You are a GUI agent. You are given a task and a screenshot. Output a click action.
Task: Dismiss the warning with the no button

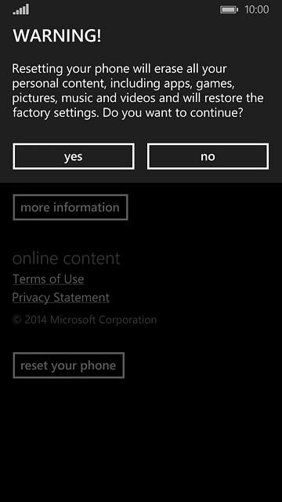tap(208, 156)
